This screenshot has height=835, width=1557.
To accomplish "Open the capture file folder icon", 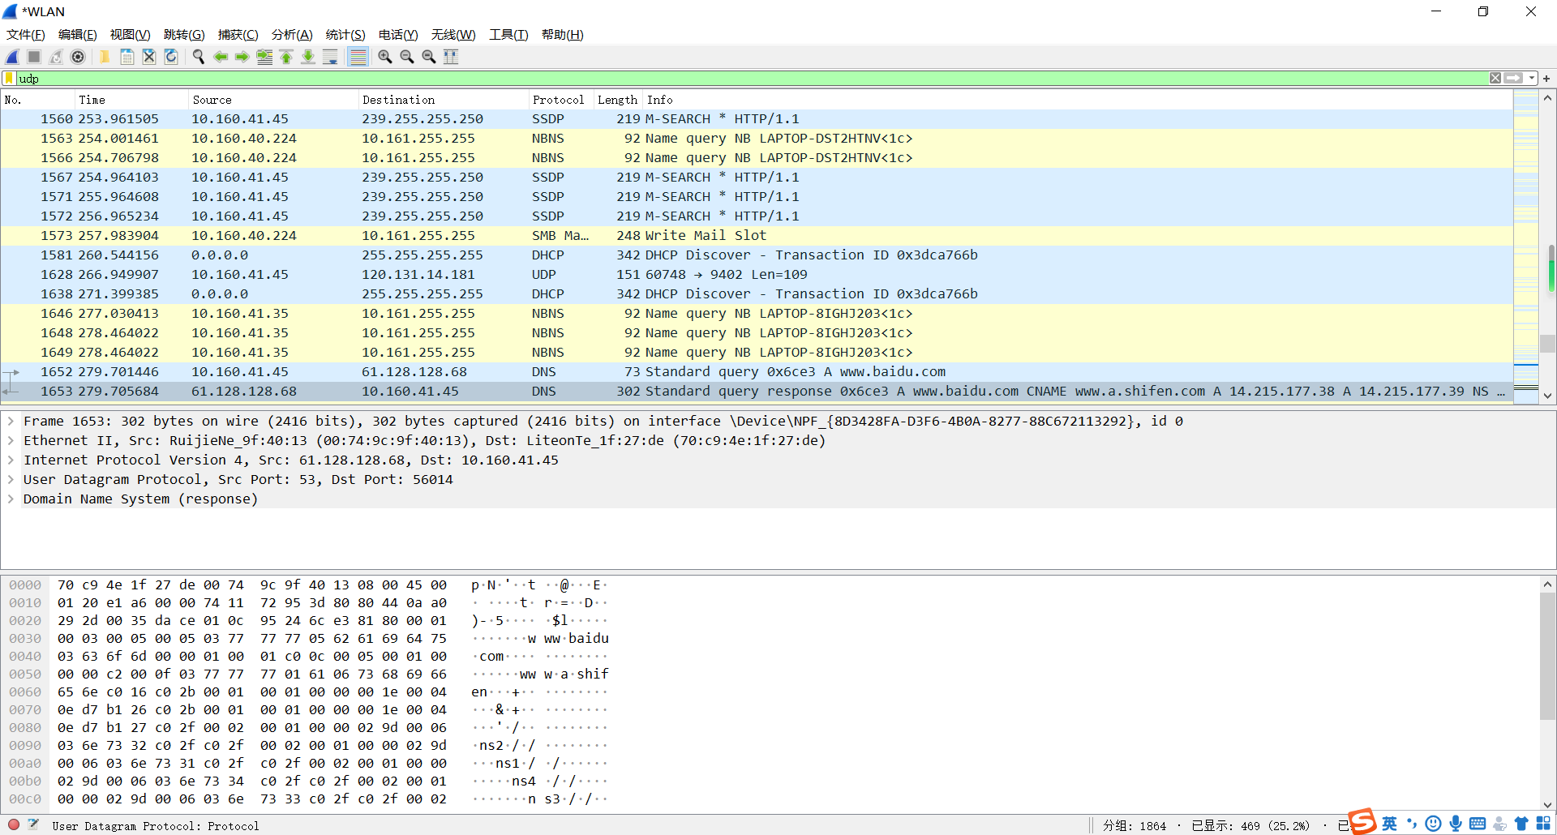I will [x=105, y=57].
